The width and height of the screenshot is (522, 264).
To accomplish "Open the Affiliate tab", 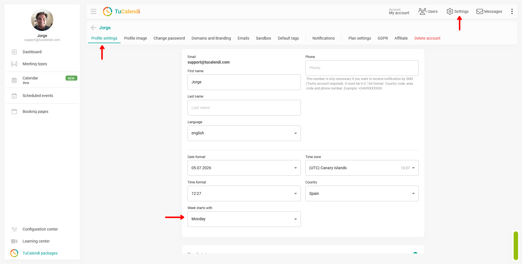I will [x=401, y=38].
